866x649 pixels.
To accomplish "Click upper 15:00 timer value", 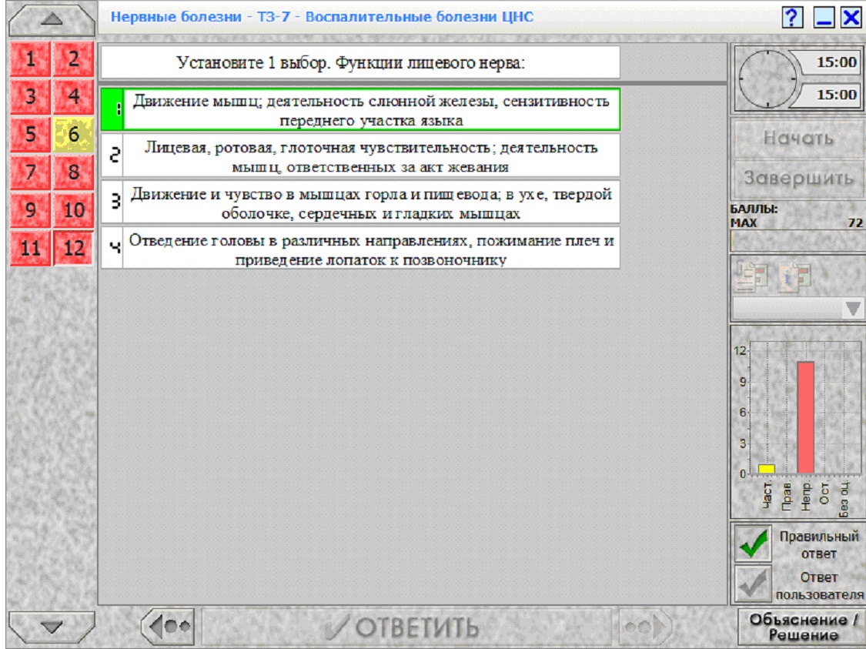I will point(836,62).
